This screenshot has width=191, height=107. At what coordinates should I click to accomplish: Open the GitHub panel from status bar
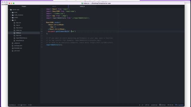[162, 105]
